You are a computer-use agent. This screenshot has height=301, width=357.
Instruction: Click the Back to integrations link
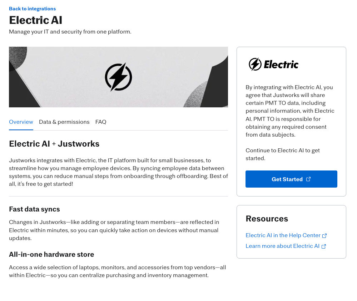coord(32,9)
